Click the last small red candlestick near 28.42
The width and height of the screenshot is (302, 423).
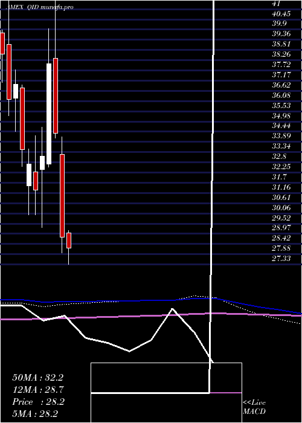[69, 241]
